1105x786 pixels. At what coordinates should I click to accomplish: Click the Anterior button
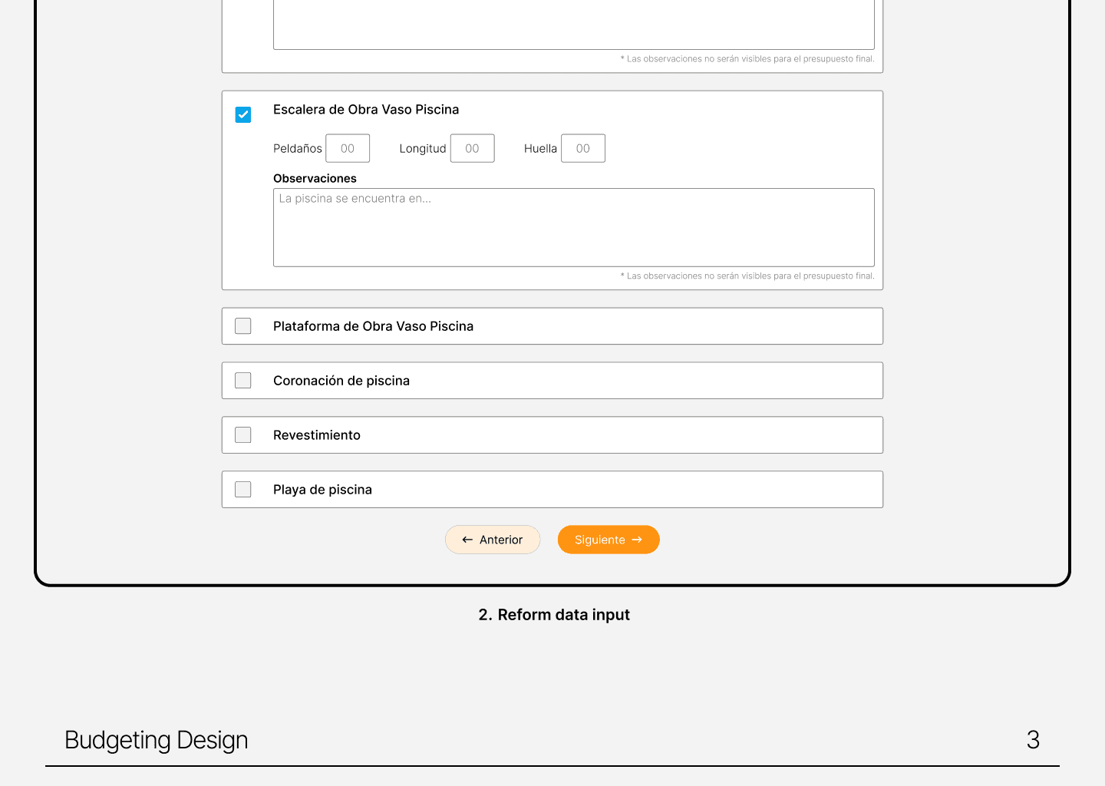point(493,540)
